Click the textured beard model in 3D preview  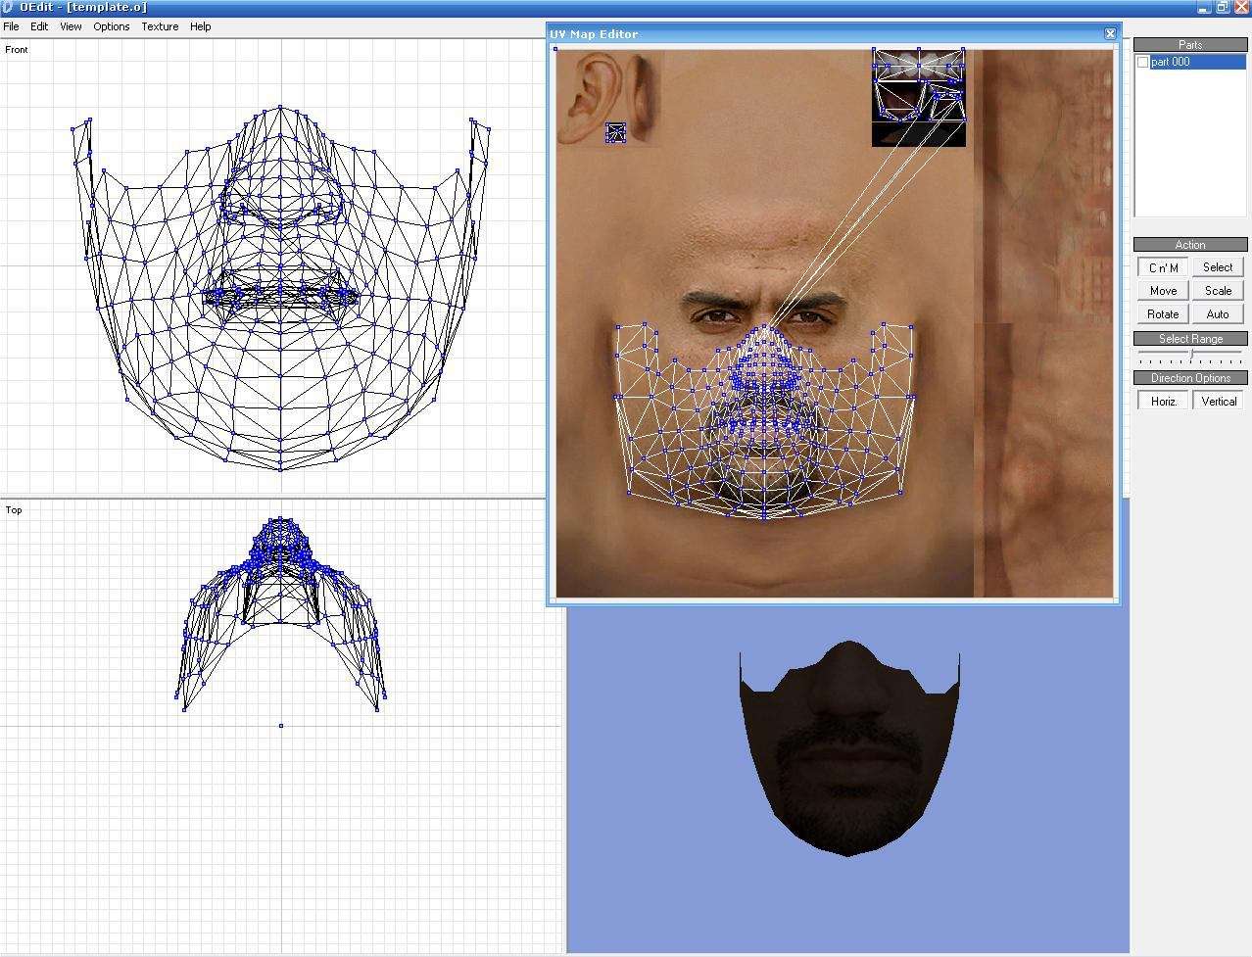[848, 754]
